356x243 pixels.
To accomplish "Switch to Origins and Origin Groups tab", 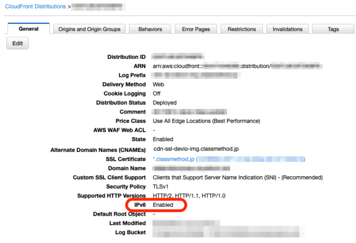I will [90, 29].
